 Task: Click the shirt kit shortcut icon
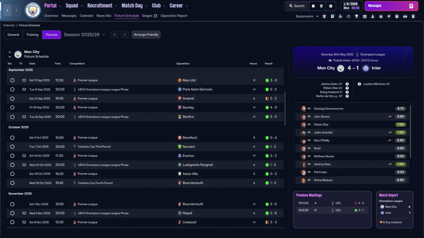[x=324, y=16]
